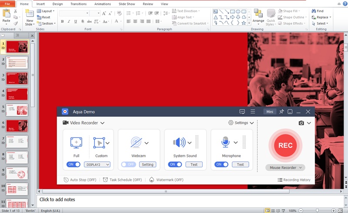The height and width of the screenshot is (213, 348).
Task: Open Aqua Demo Settings gear
Action: 231,123
